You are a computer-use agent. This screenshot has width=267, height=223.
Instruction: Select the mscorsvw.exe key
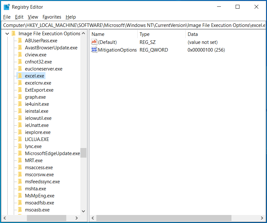click(x=39, y=174)
